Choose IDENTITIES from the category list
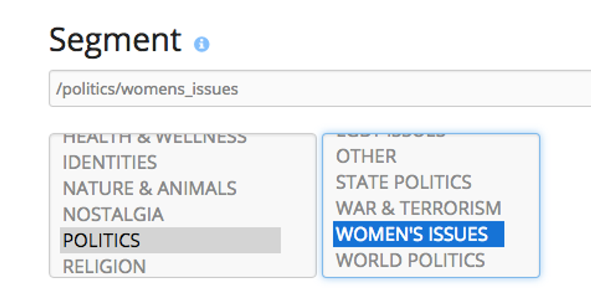The height and width of the screenshot is (300, 591). coord(110,163)
